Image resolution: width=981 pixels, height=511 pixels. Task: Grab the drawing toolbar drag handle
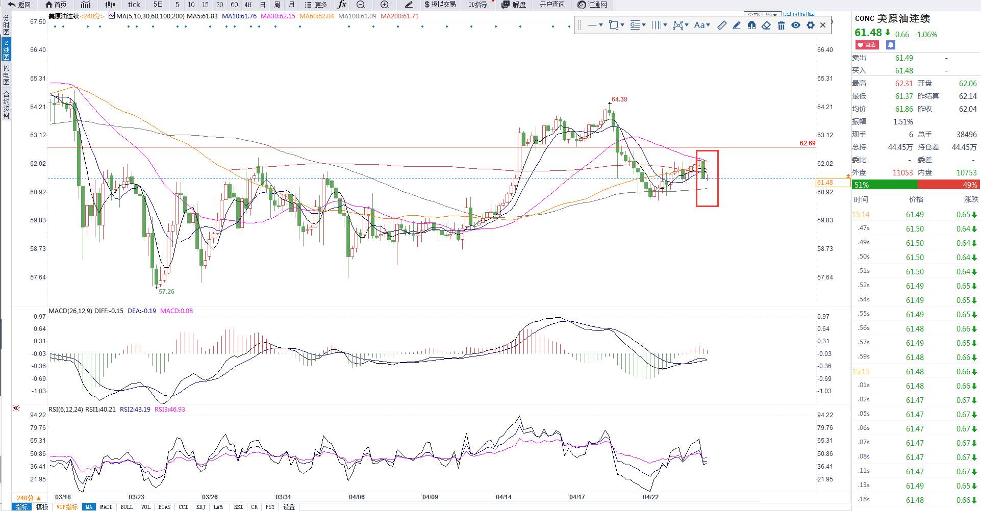580,25
